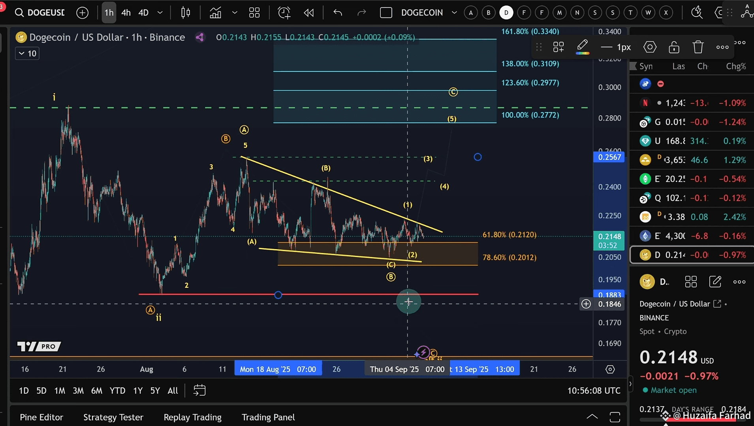Open symbol search for DOGEUSD
Screen dimensions: 754x426
click(39, 13)
